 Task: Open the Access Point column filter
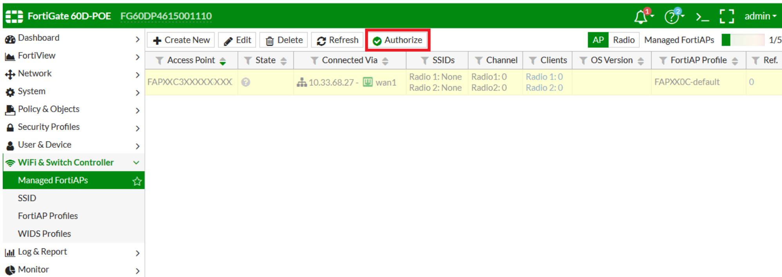(x=159, y=60)
